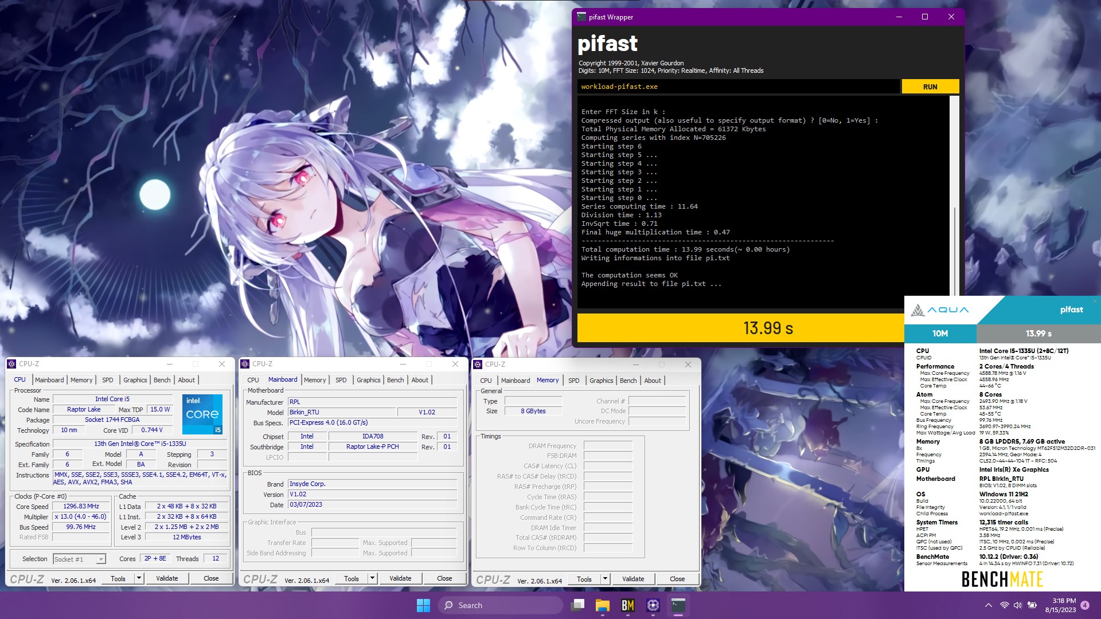Viewport: 1101px width, 619px height.
Task: Click Validate in middle CPU-Z window
Action: point(400,578)
